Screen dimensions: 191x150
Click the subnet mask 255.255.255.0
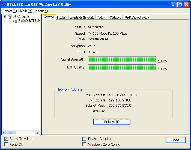[x=120, y=106]
